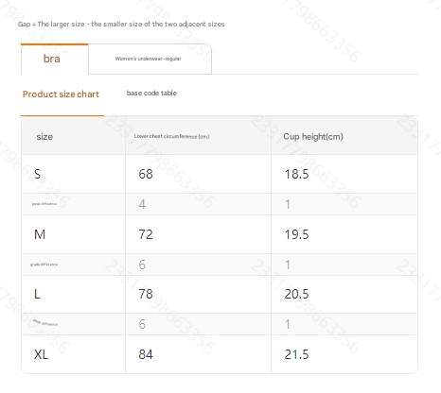Screen dimensions: 441x393
Task: Switch to Women's underwear-regular tab
Action: coord(150,59)
